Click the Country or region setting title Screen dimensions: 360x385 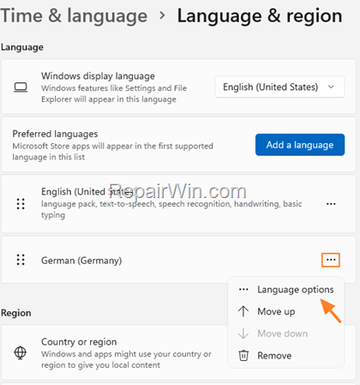pyautogui.click(x=79, y=341)
